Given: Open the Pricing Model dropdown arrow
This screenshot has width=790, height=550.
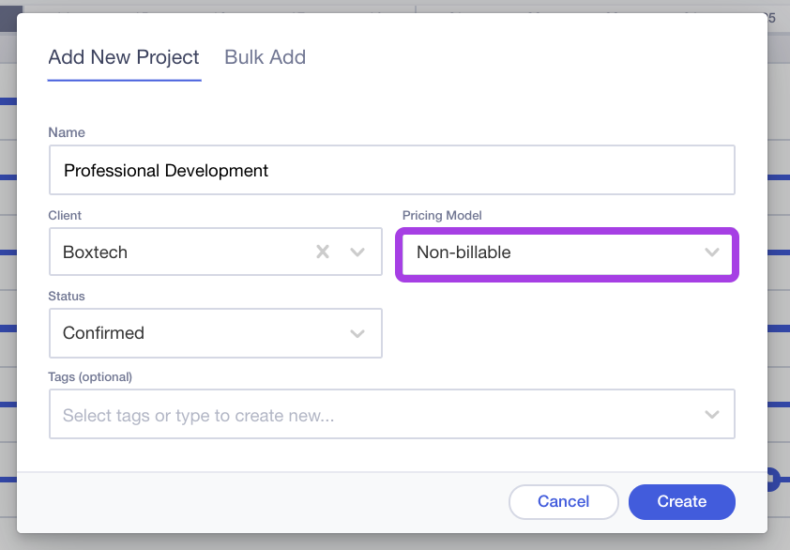Looking at the screenshot, I should [x=712, y=252].
